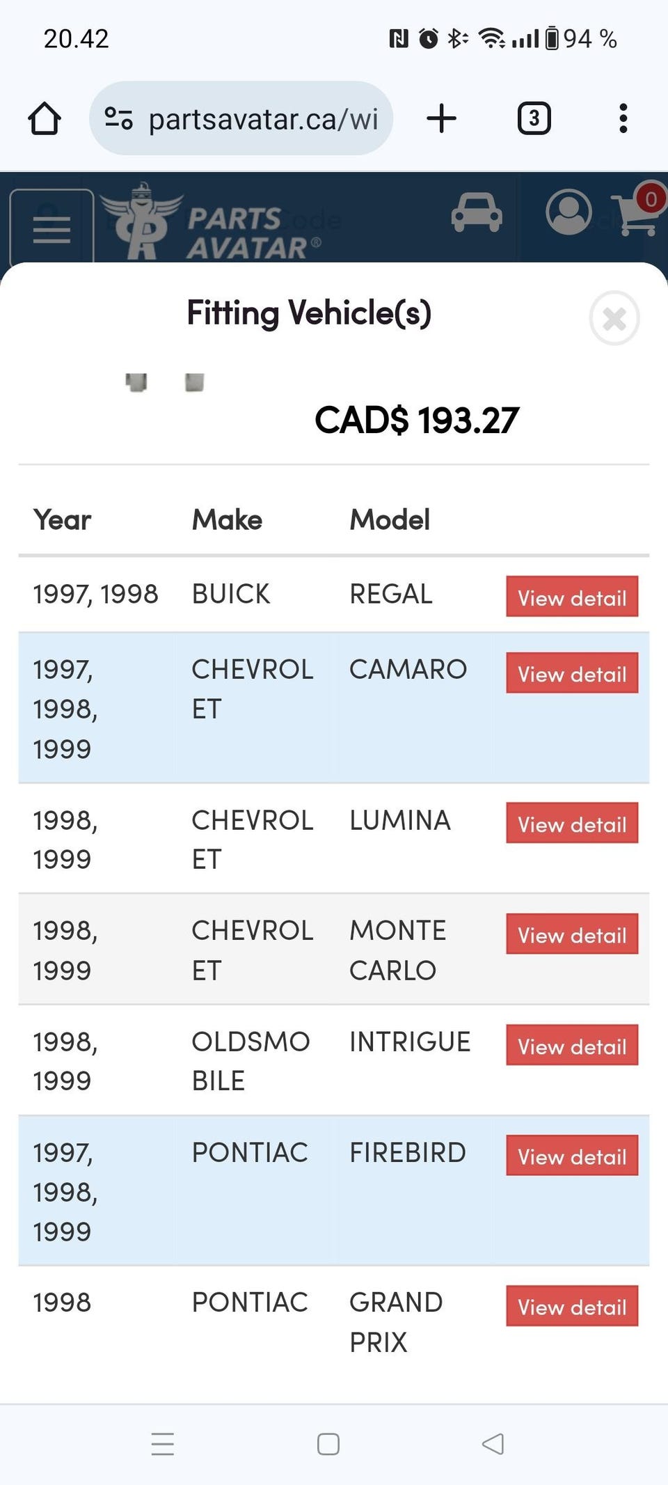Open the user account icon

(568, 212)
